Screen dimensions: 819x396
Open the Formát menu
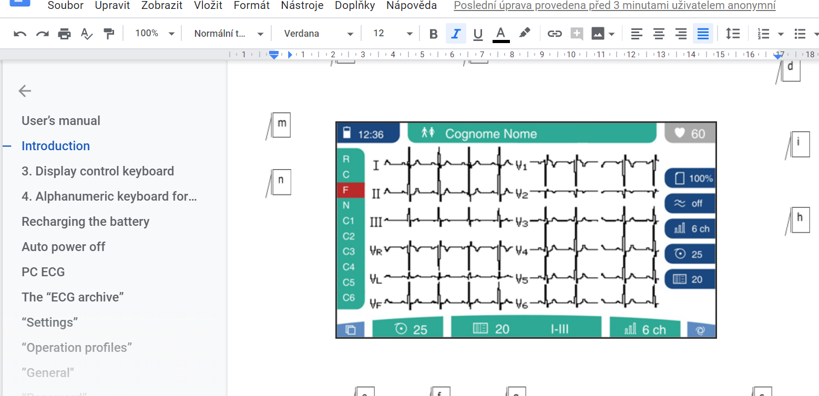251,6
